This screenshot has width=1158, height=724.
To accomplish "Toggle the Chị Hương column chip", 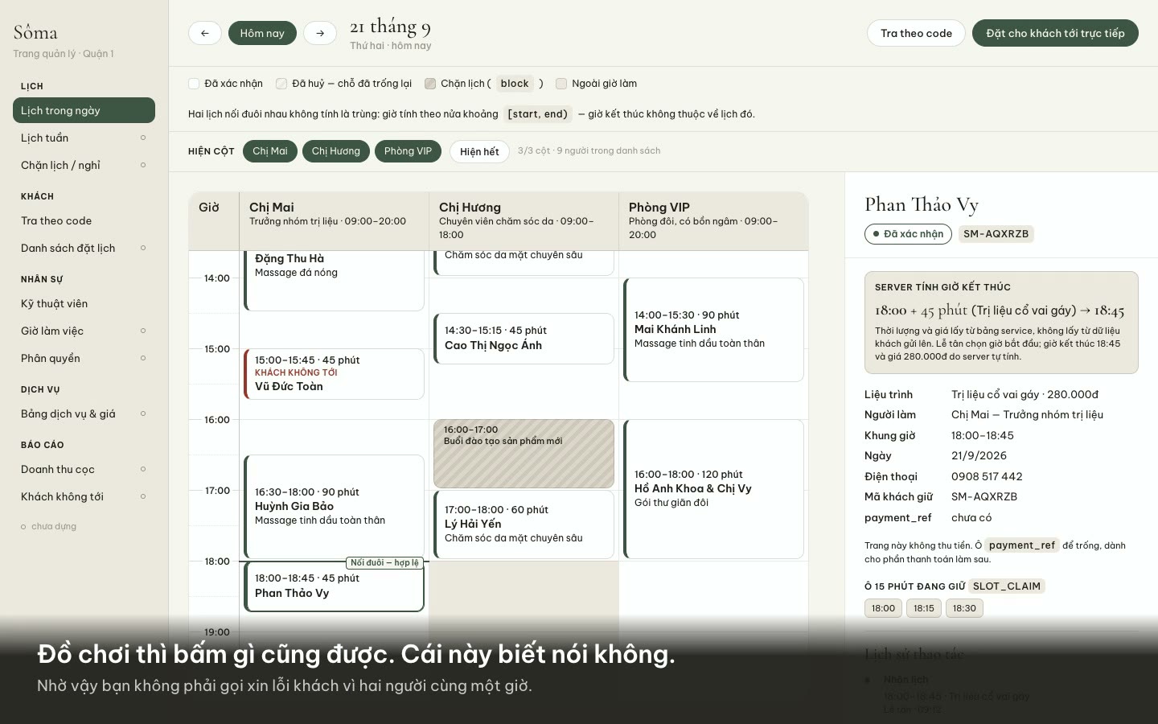I will point(336,151).
